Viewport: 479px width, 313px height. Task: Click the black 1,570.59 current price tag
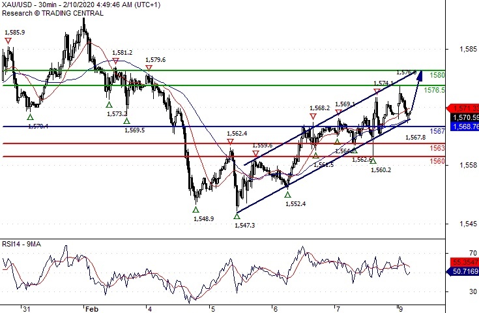tap(465, 117)
